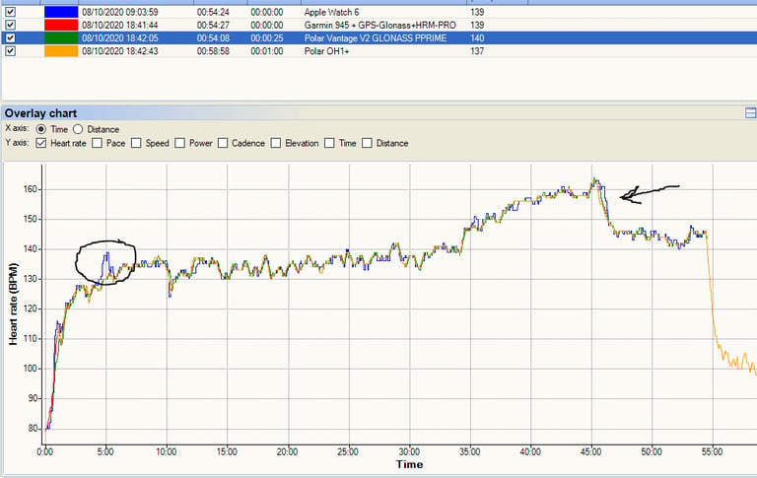This screenshot has width=757, height=478.
Task: Disable the Heart rate Y axis checkbox
Action: pyautogui.click(x=41, y=144)
